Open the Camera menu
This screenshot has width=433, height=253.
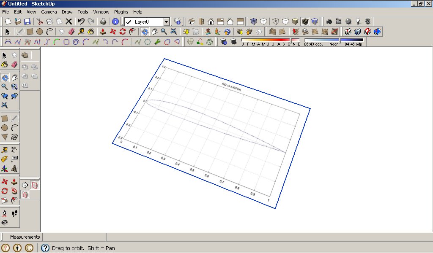[49, 12]
